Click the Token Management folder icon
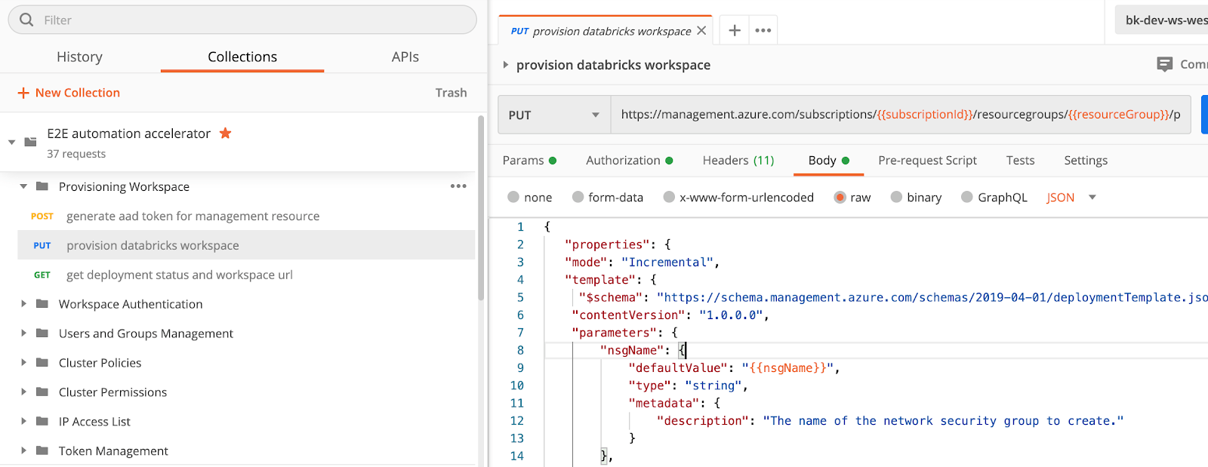Image resolution: width=1208 pixels, height=467 pixels. pos(42,451)
